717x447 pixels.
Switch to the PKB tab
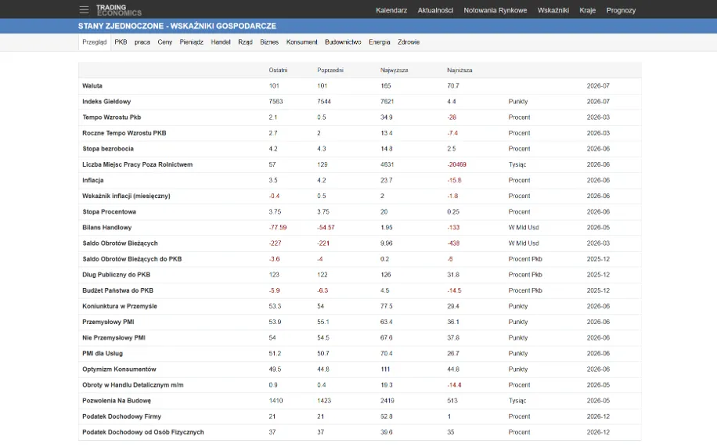(121, 42)
